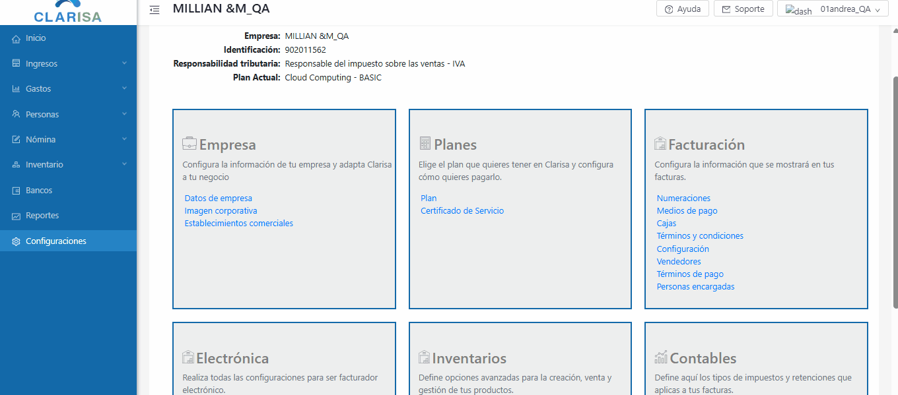Open Datos de empresa link
Viewport: 898px width, 395px height.
click(218, 198)
